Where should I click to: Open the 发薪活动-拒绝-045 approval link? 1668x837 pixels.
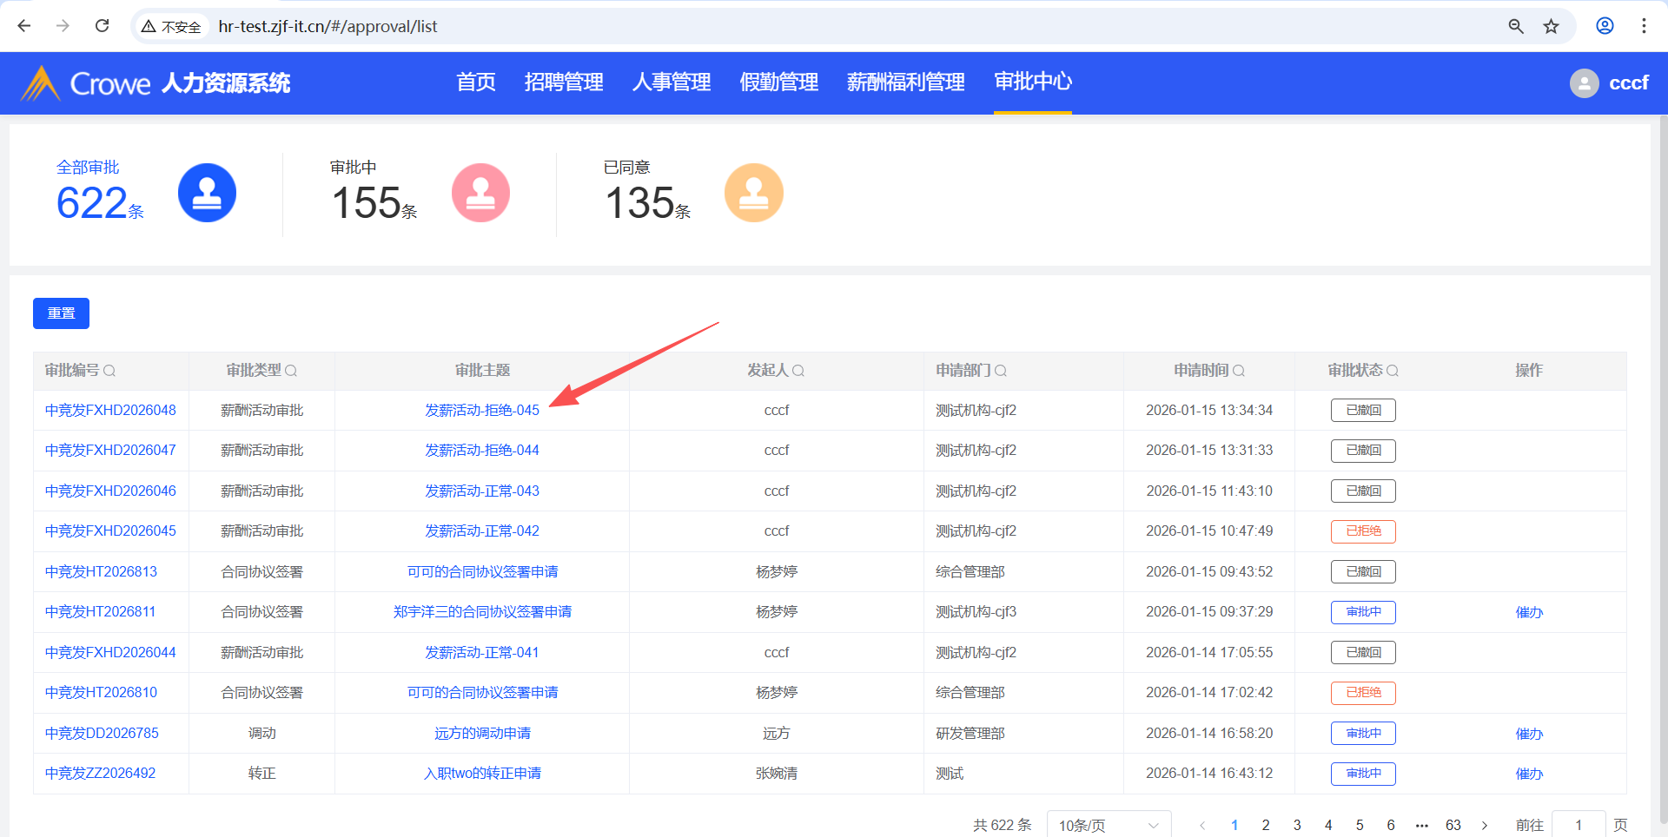(481, 410)
